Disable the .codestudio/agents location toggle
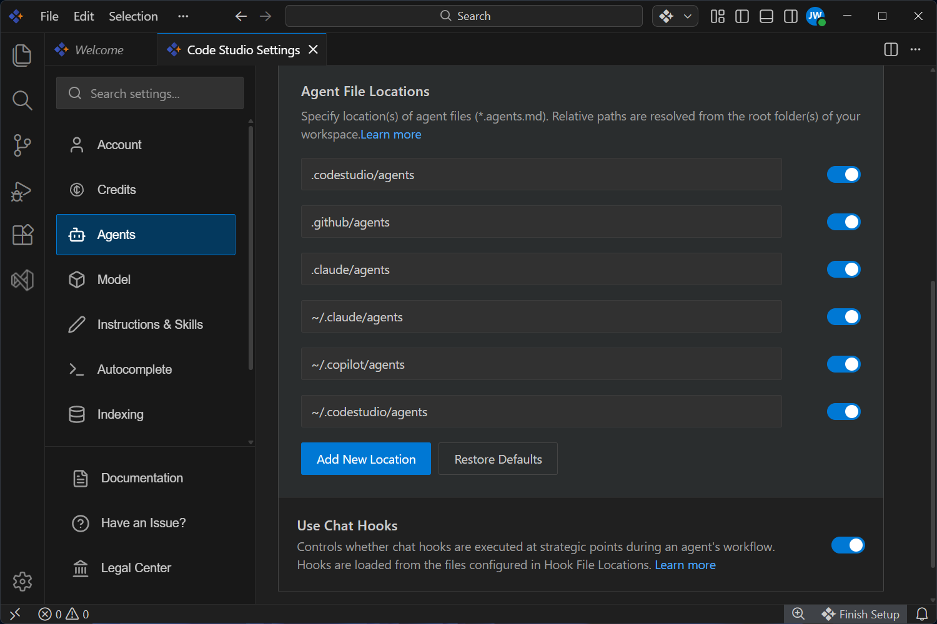 pyautogui.click(x=844, y=175)
